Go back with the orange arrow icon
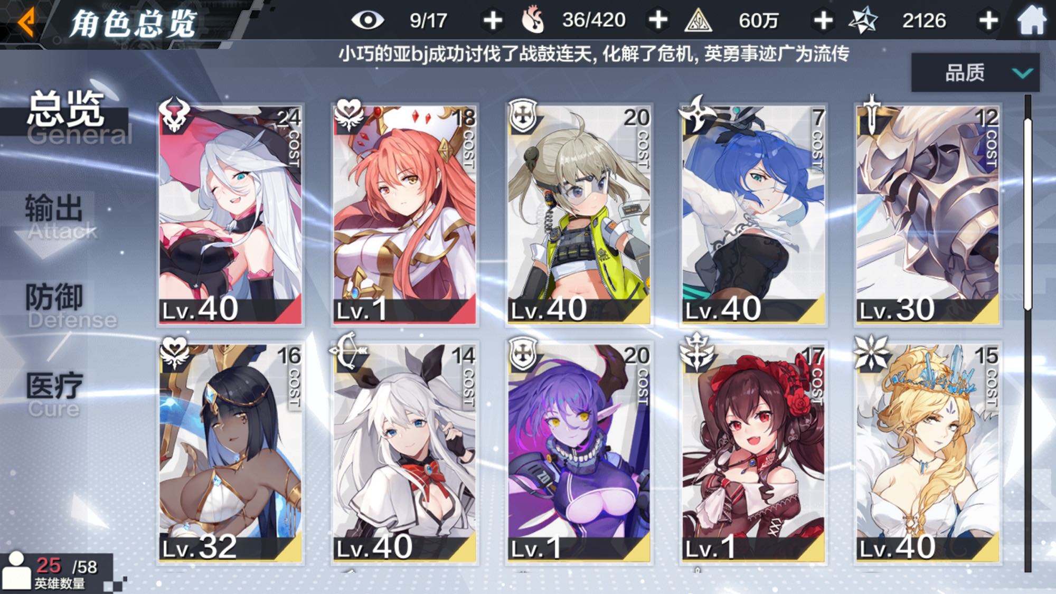1056x594 pixels. [x=26, y=21]
